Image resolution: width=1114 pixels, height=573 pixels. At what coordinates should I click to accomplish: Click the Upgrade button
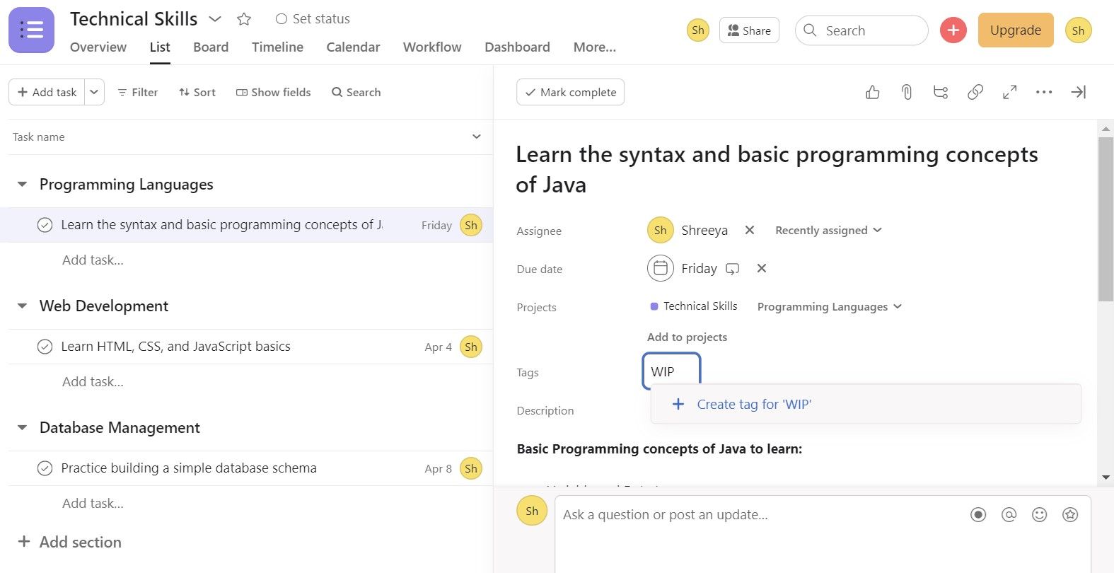tap(1015, 30)
